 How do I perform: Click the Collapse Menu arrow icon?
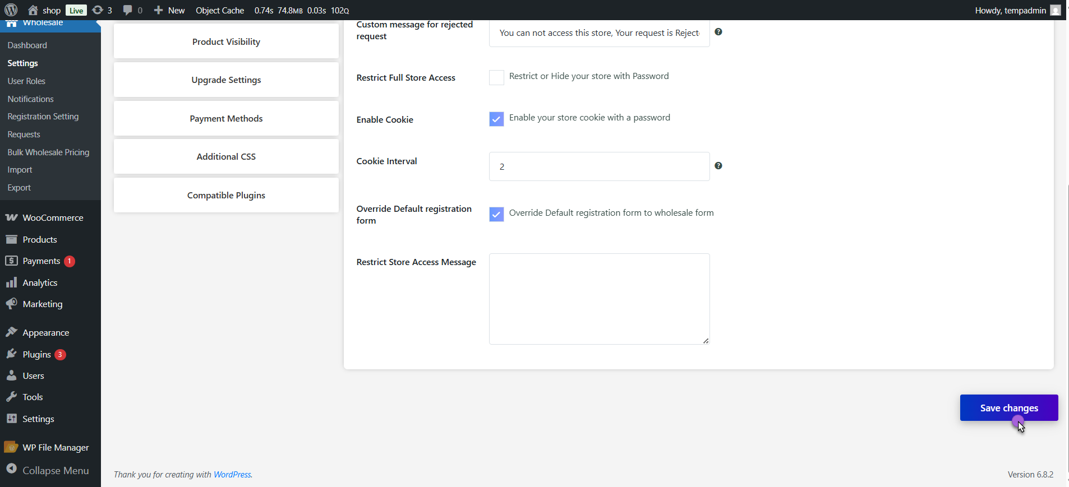pyautogui.click(x=11, y=469)
